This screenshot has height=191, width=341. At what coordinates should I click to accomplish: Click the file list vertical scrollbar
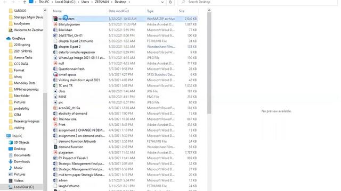pos(209,63)
